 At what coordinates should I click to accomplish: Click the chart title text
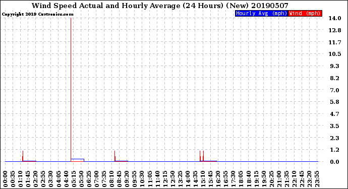tap(160, 6)
